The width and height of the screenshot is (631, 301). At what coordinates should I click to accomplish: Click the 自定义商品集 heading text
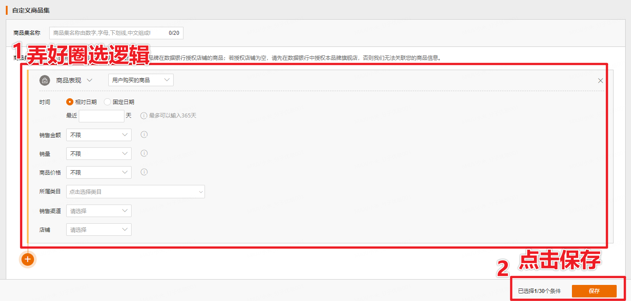tap(31, 10)
